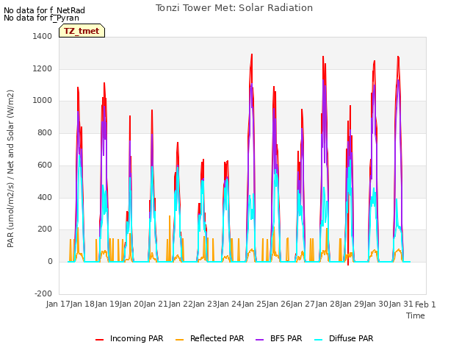Click the Jan 18 x-axis tick label
The width and height of the screenshot is (470, 353).
coord(83,304)
